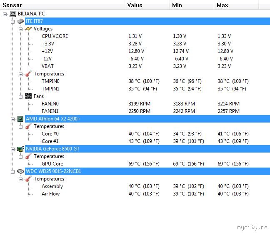
Task: Click the Voltages lightning icon
Action: 28,29
